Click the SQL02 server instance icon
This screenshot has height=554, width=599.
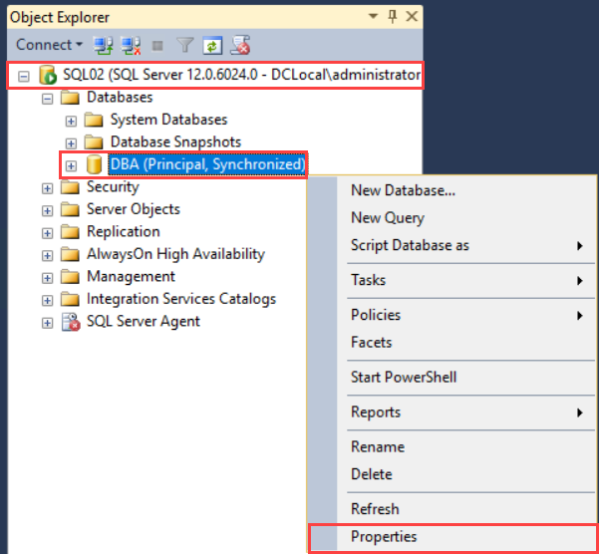pos(48,75)
